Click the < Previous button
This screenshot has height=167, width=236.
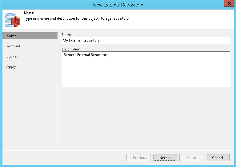click(138, 157)
